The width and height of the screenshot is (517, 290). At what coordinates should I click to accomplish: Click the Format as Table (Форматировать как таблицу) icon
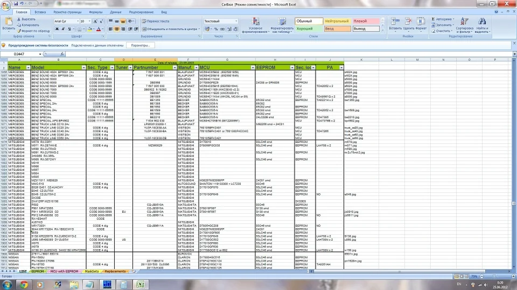click(282, 21)
